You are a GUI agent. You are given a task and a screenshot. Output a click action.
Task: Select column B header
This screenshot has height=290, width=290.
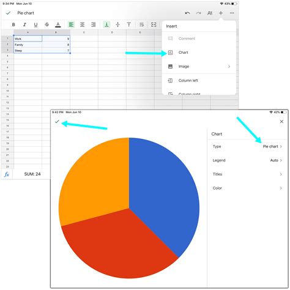click(x=56, y=32)
